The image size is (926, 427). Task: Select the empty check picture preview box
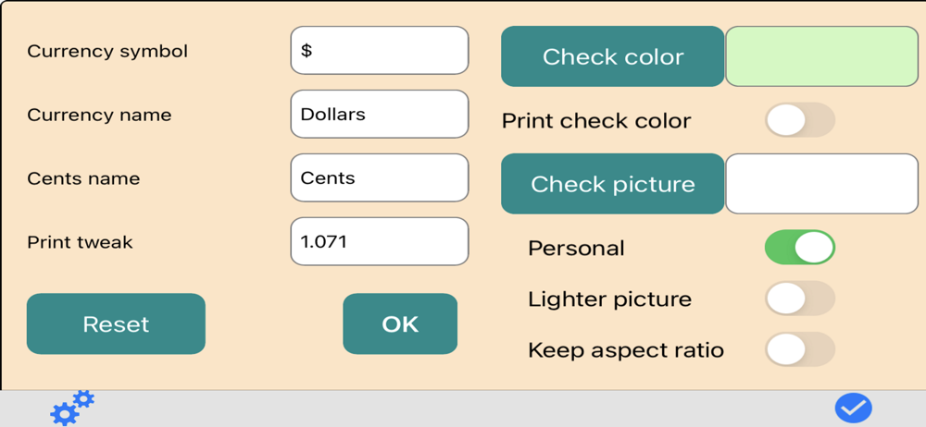tap(821, 184)
